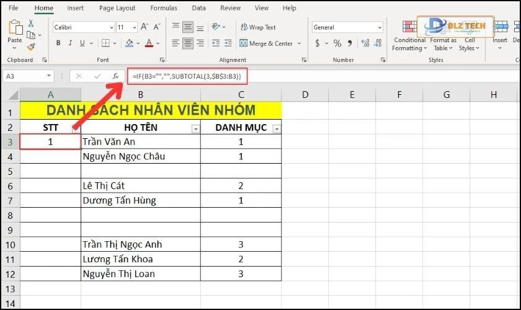Click the Increase Font Size icon
Viewport: 521px width, 310px height.
[145, 27]
